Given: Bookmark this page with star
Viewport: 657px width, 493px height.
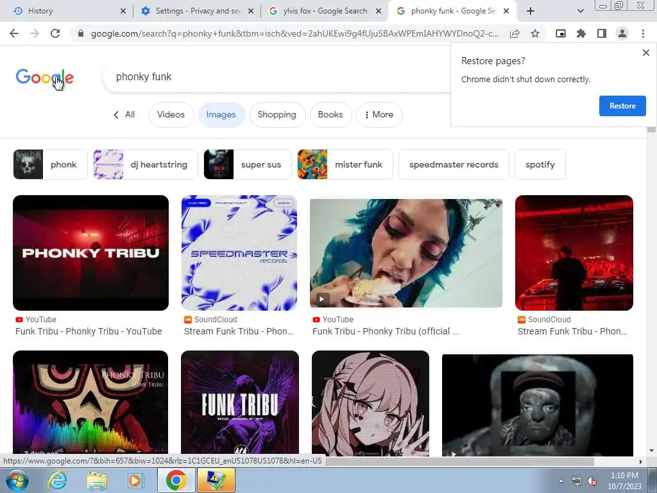Looking at the screenshot, I should coord(535,33).
